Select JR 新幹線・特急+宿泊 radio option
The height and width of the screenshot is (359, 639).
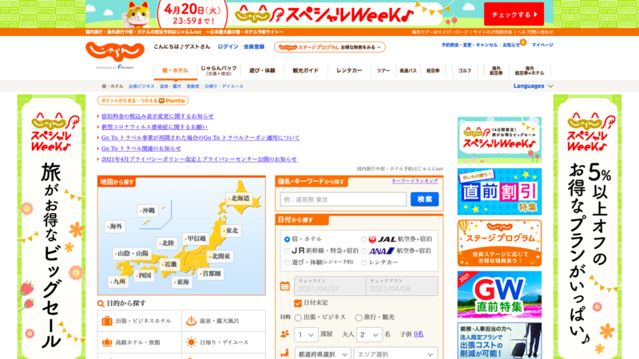point(287,251)
